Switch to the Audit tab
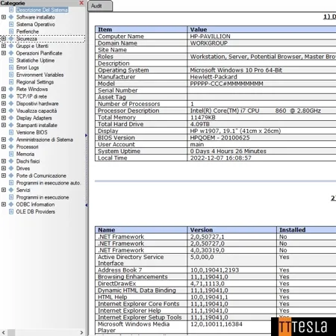Image resolution: width=336 pixels, height=336 pixels. point(100,6)
